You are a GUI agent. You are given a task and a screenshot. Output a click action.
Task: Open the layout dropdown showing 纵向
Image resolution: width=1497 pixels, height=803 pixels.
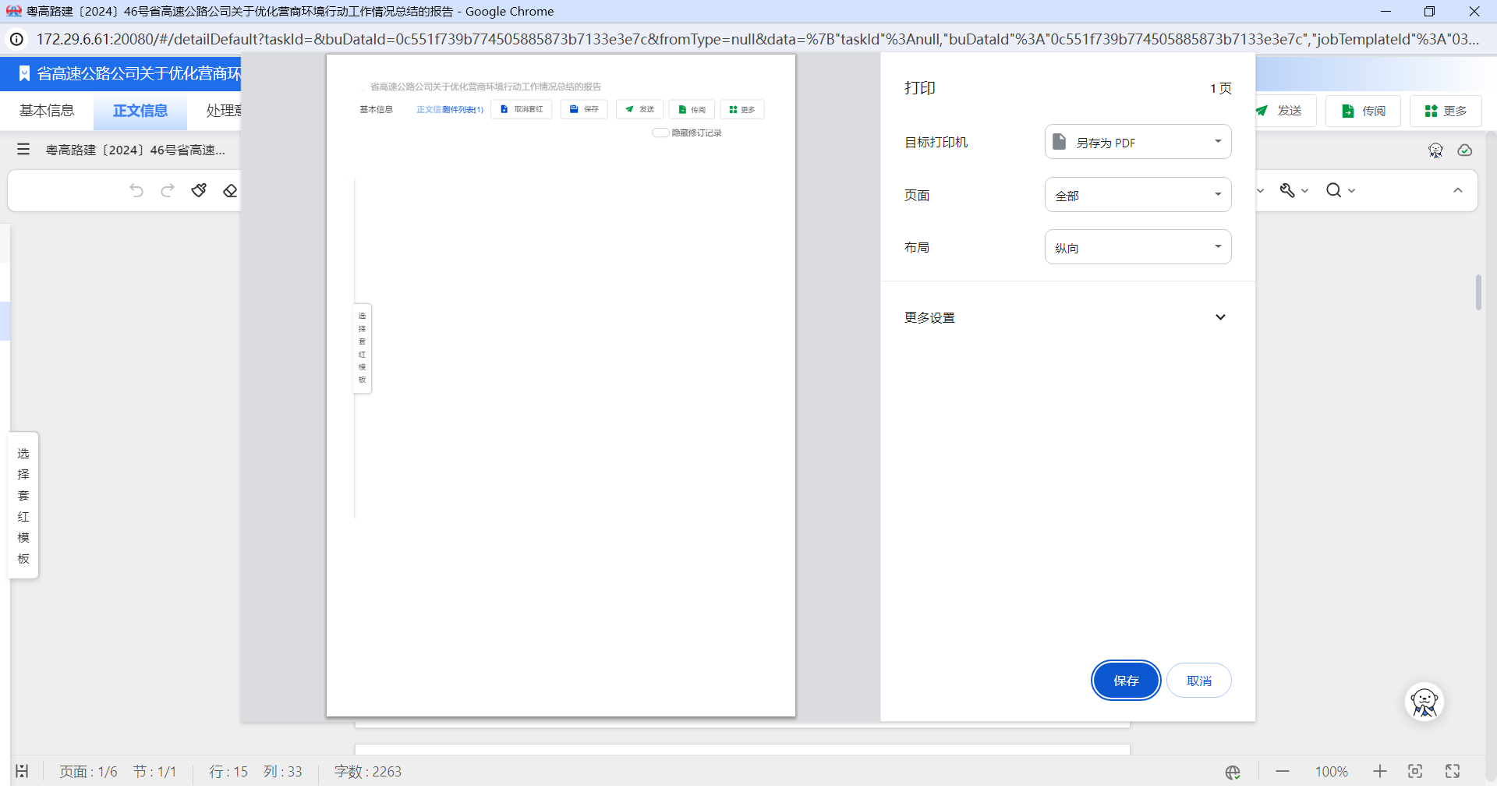coord(1138,247)
